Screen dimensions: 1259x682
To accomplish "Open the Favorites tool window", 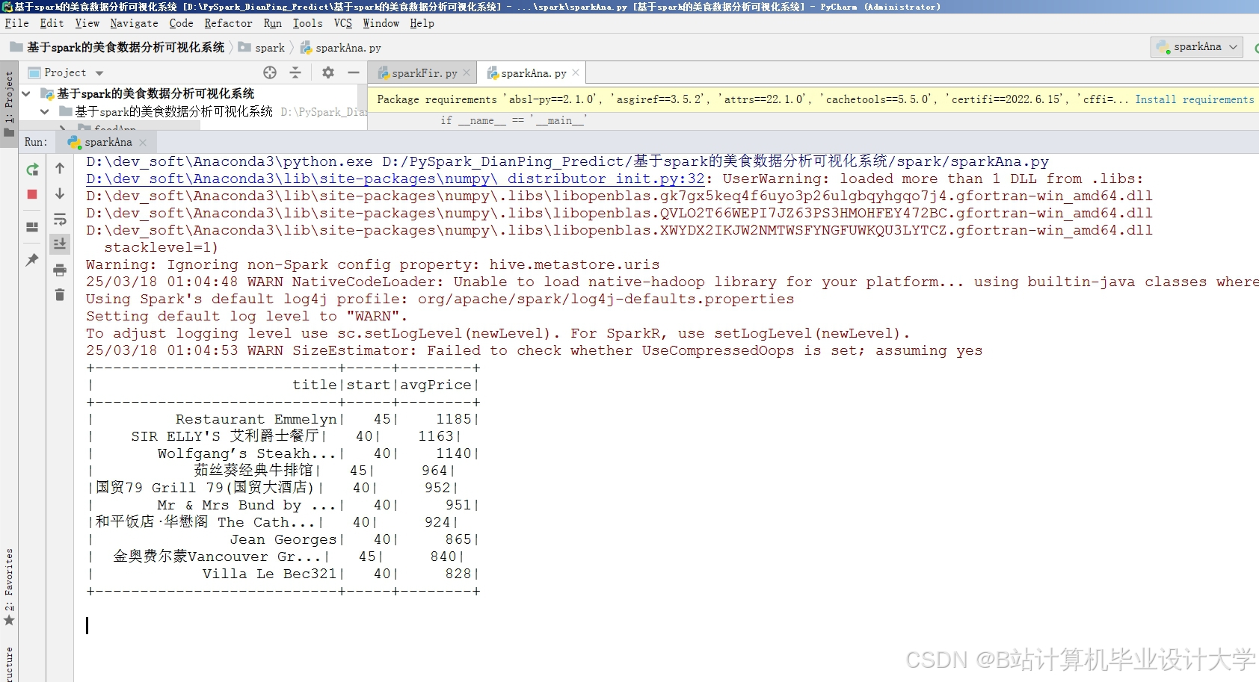I will click(9, 590).
